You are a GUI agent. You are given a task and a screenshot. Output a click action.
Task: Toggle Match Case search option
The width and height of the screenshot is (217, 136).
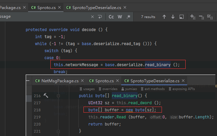coord(111,17)
